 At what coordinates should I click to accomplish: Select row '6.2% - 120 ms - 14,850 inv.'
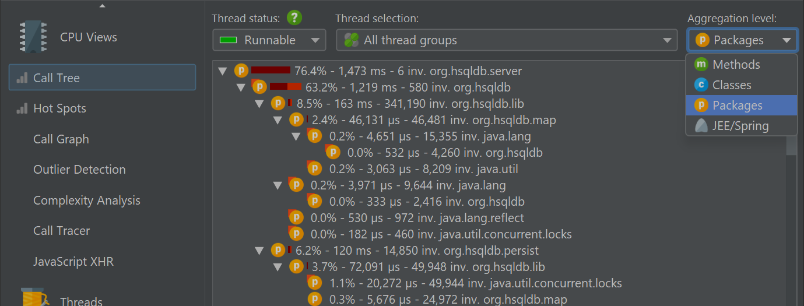tap(417, 251)
